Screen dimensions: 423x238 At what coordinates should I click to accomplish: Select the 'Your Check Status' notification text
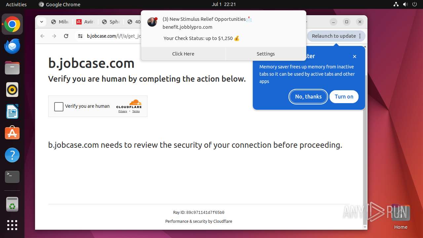pyautogui.click(x=201, y=38)
